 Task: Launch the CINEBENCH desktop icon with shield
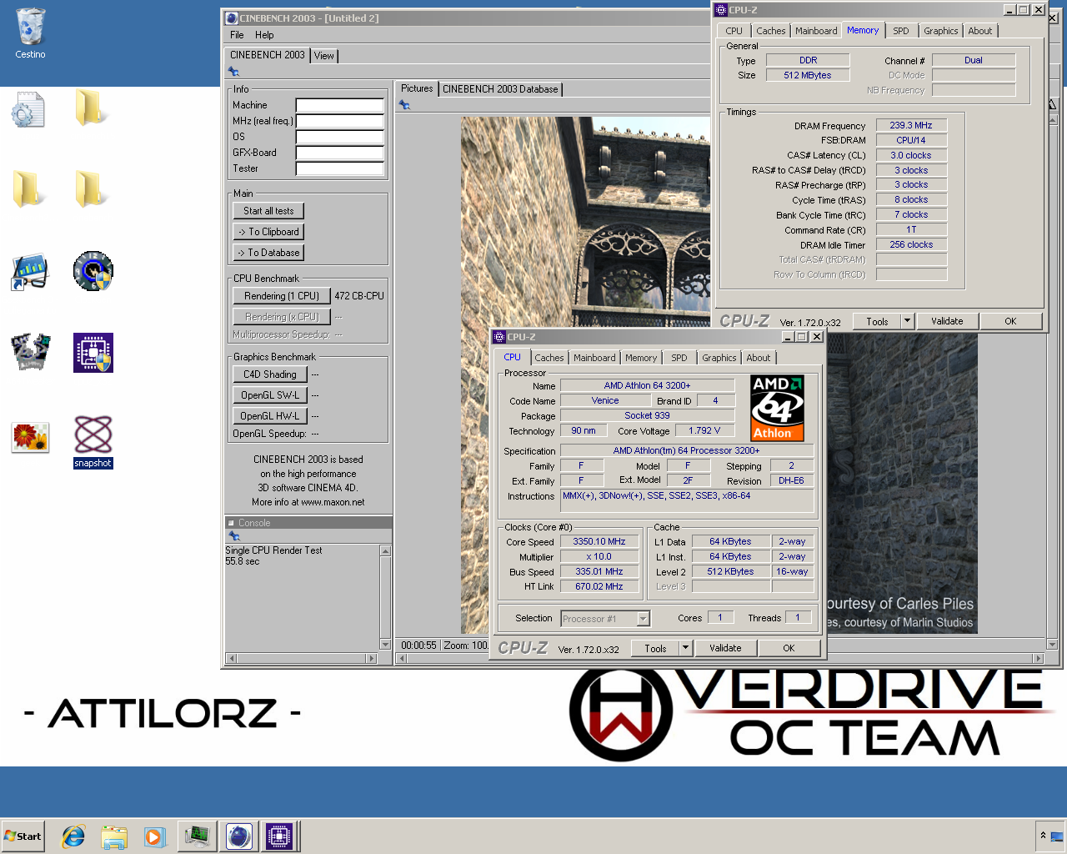tap(93, 271)
